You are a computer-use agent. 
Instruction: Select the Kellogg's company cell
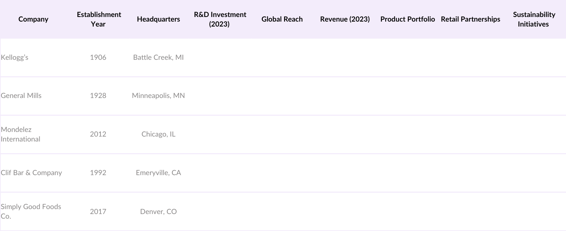pyautogui.click(x=15, y=57)
